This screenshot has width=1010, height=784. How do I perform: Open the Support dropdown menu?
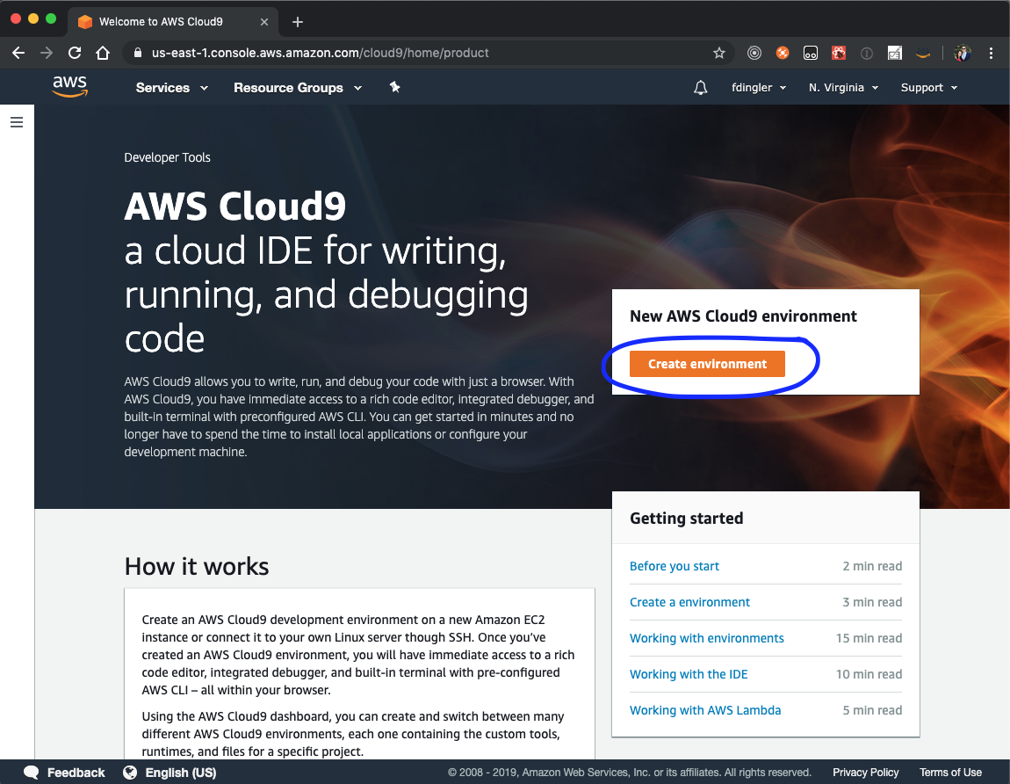click(929, 88)
